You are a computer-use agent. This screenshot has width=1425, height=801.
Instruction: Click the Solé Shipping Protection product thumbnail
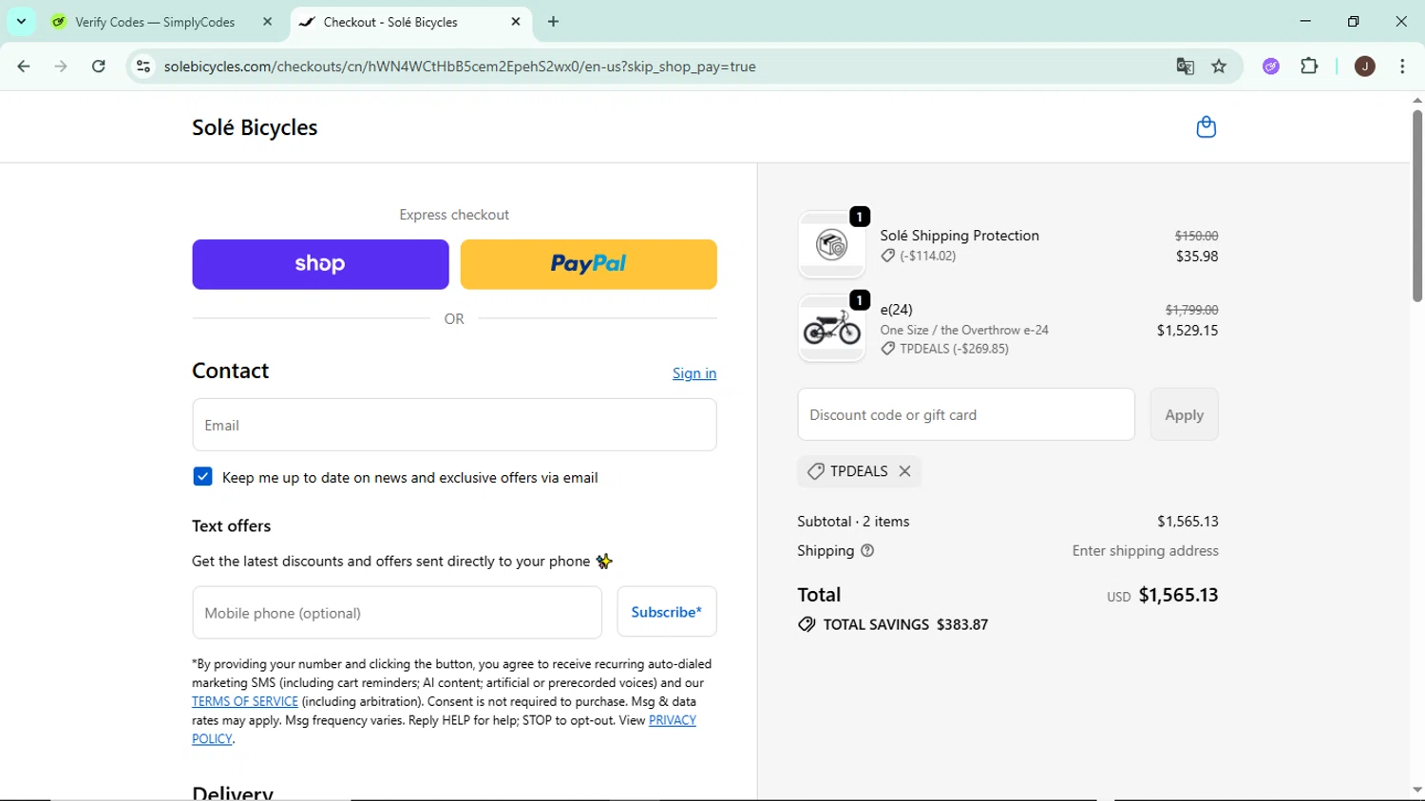coord(832,245)
